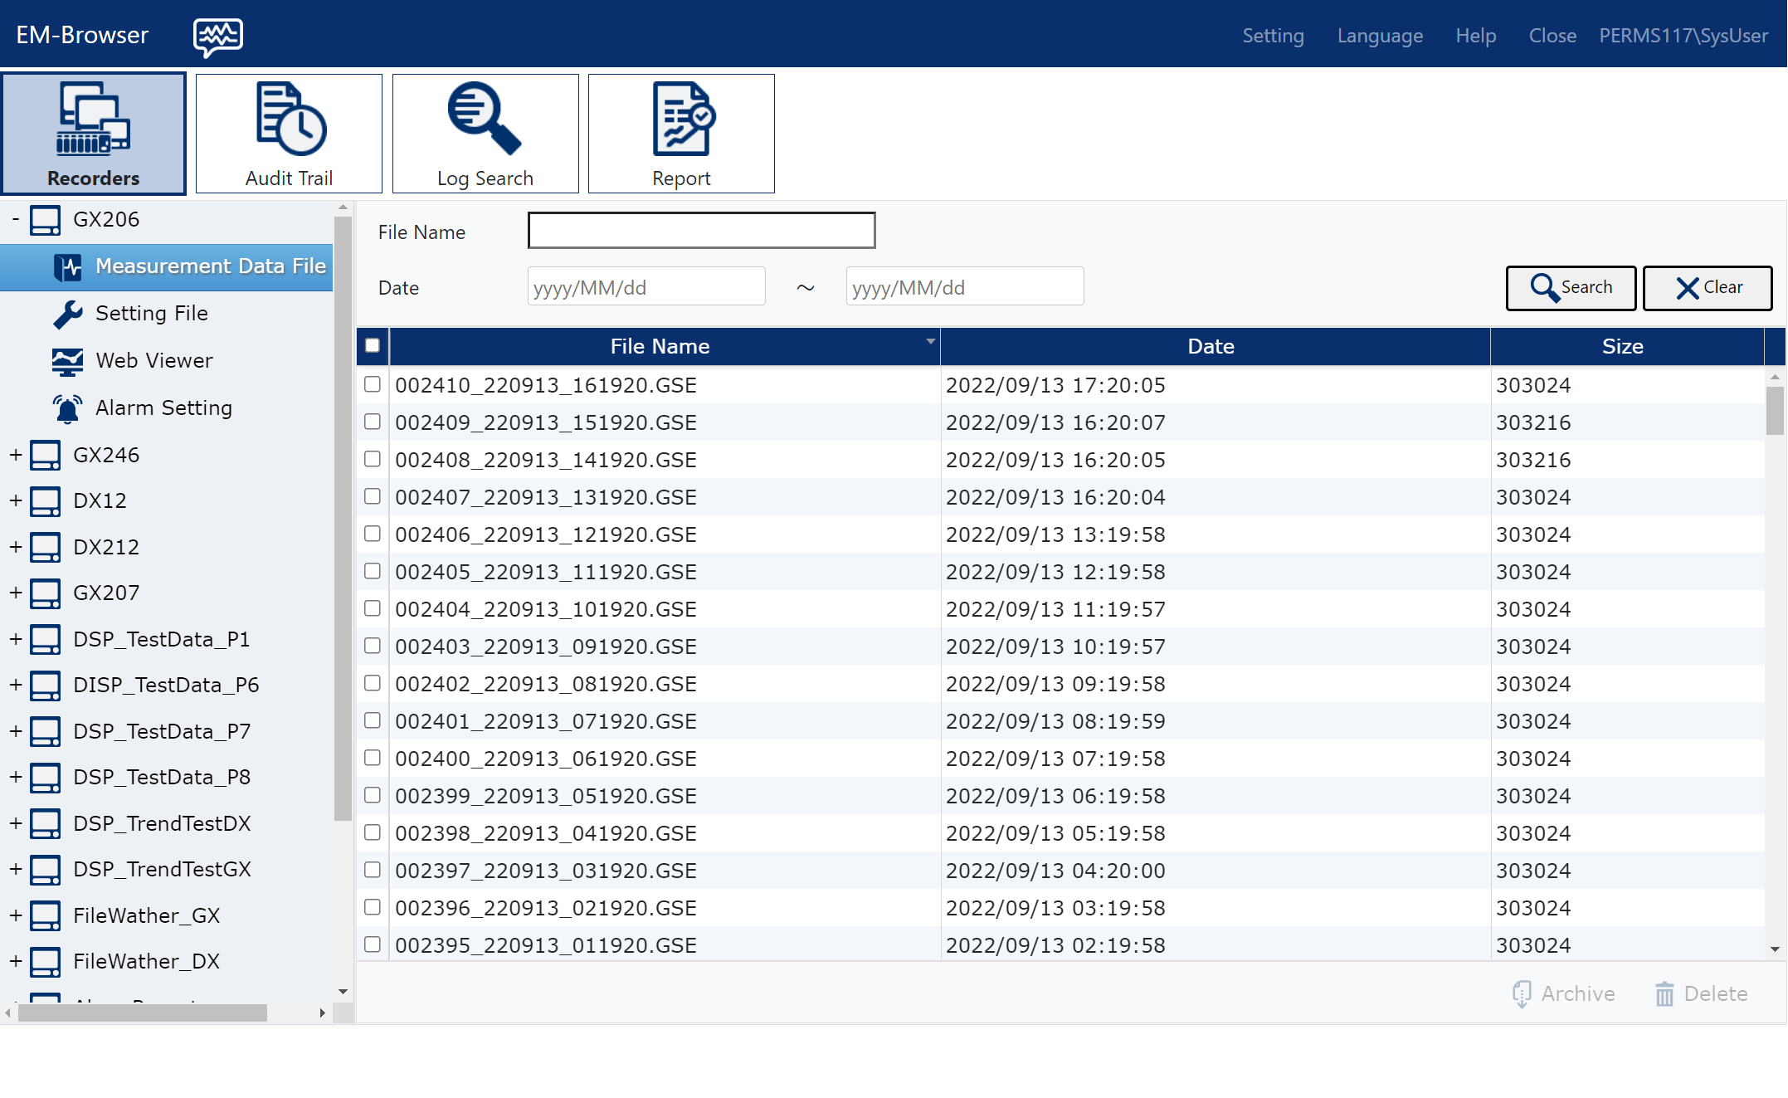The width and height of the screenshot is (1788, 1098).
Task: Click the Web Viewer monitor icon
Action: [x=67, y=361]
